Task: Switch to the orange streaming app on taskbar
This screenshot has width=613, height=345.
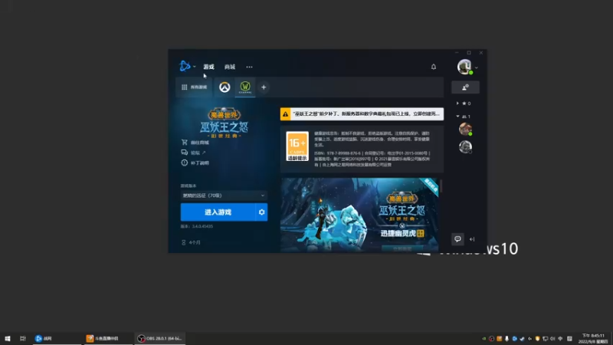Action: click(108, 338)
